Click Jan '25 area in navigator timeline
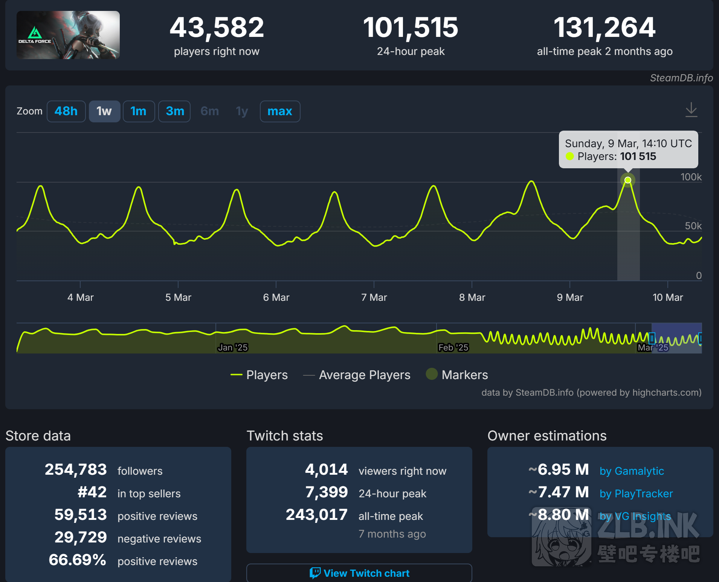Screen dimensions: 719x582 [x=233, y=347]
